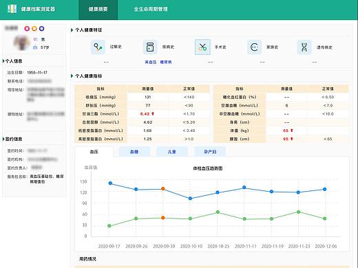Collapse the 个人健康特征 section triangle

point(72,30)
